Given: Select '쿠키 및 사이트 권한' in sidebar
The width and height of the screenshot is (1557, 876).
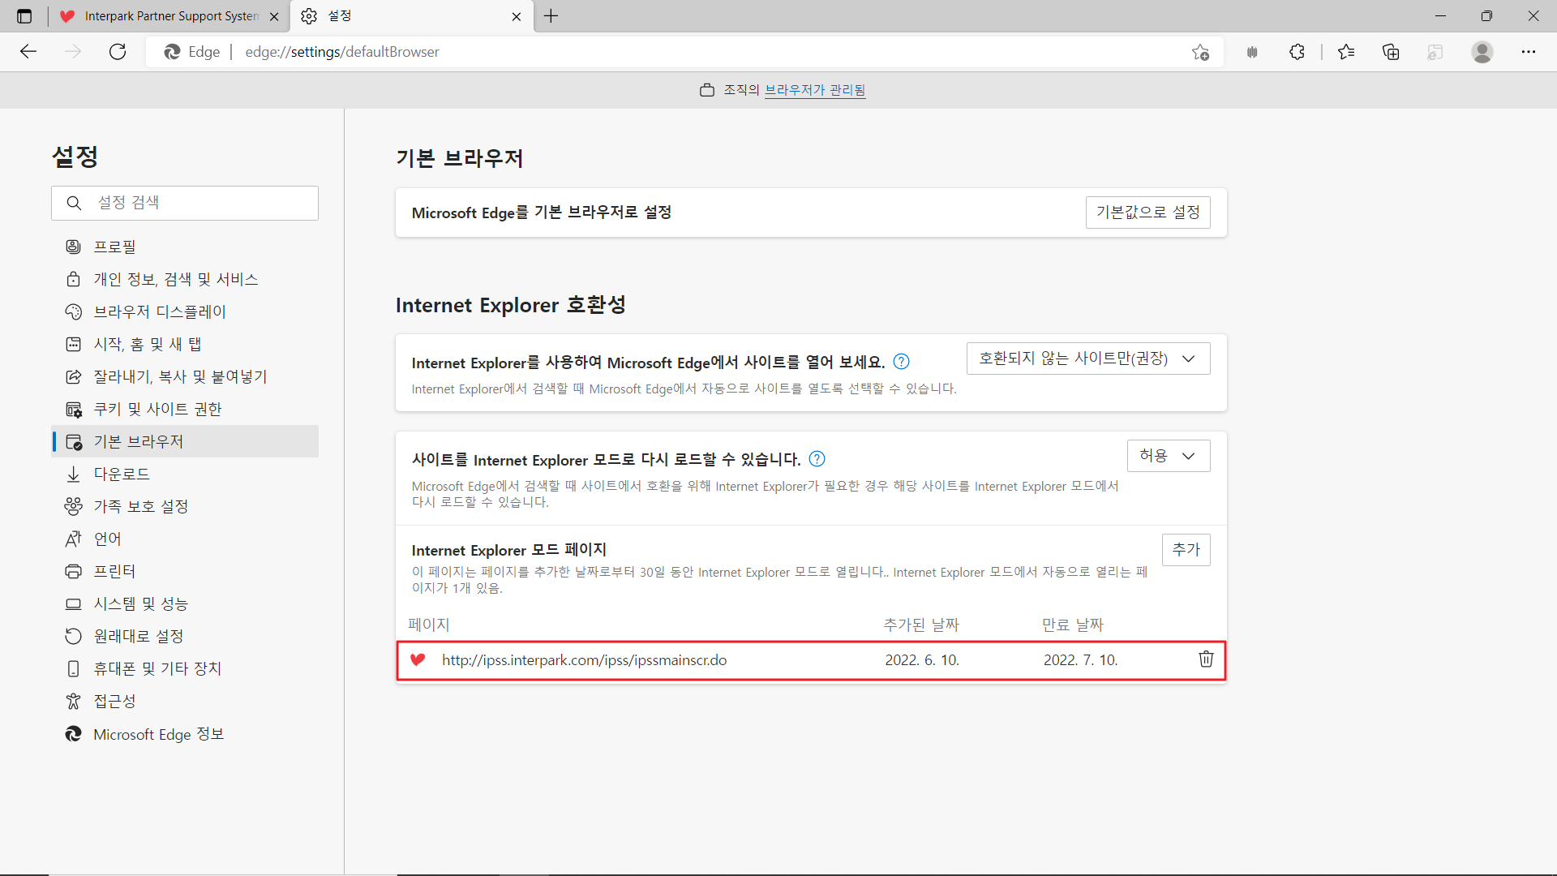Looking at the screenshot, I should 157,409.
